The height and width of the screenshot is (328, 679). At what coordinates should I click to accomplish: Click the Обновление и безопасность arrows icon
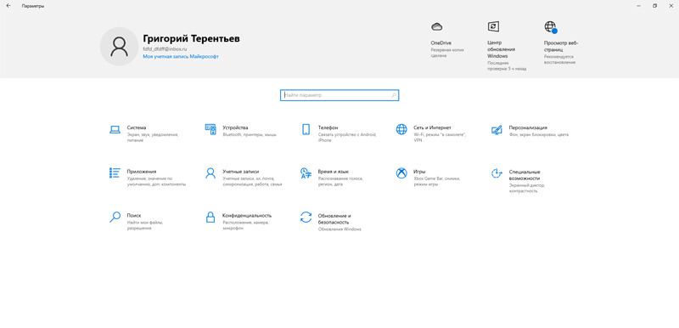[306, 217]
